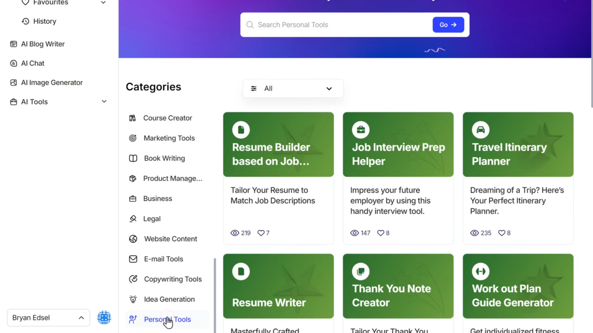Open Resume Writer card

(x=278, y=293)
